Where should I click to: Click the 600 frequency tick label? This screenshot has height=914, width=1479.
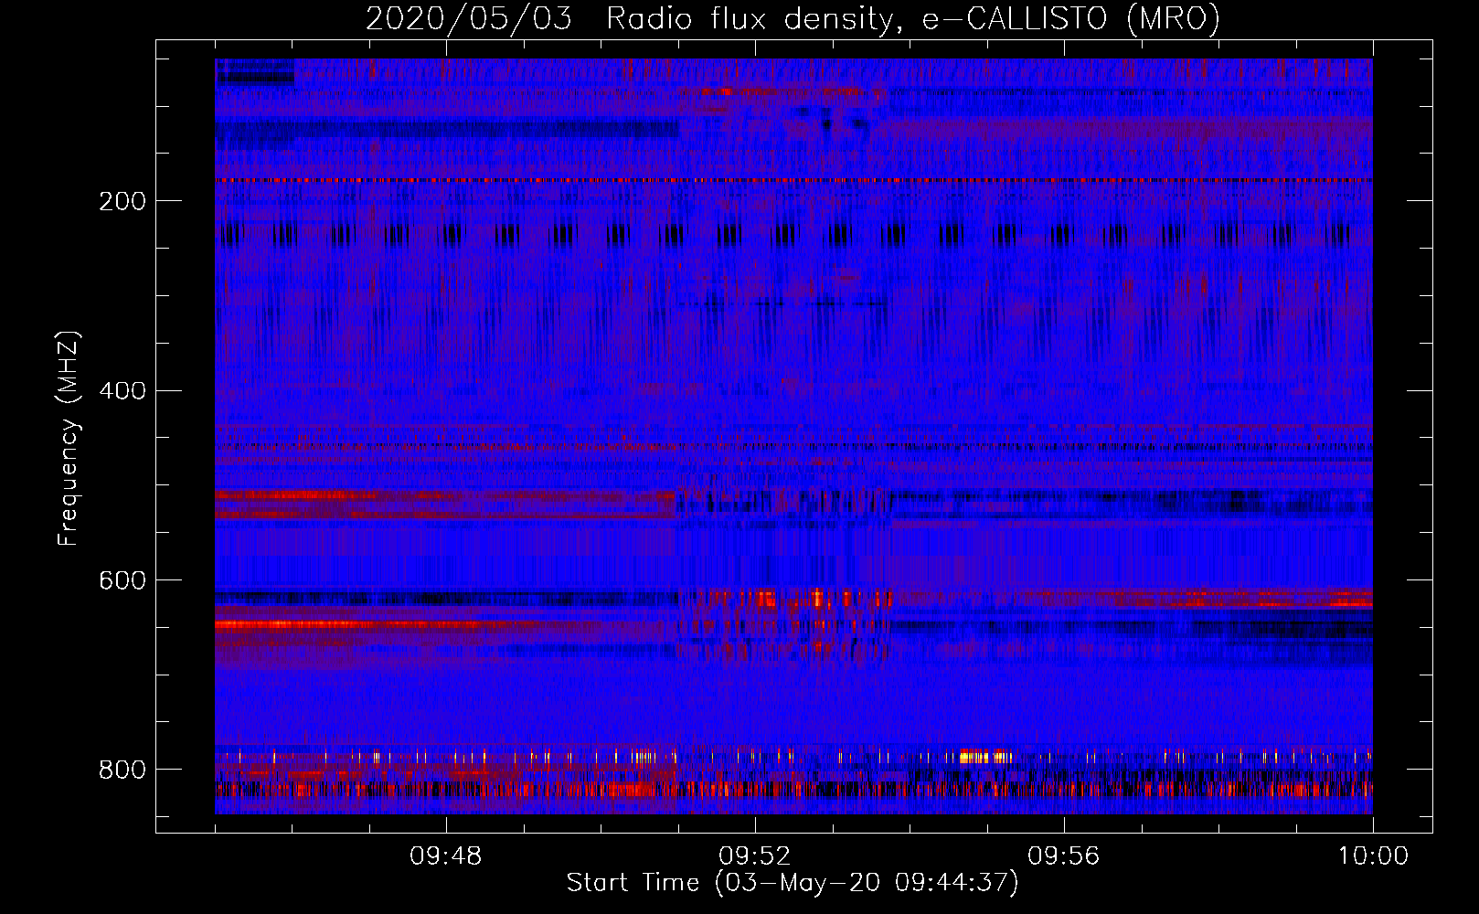(x=122, y=581)
